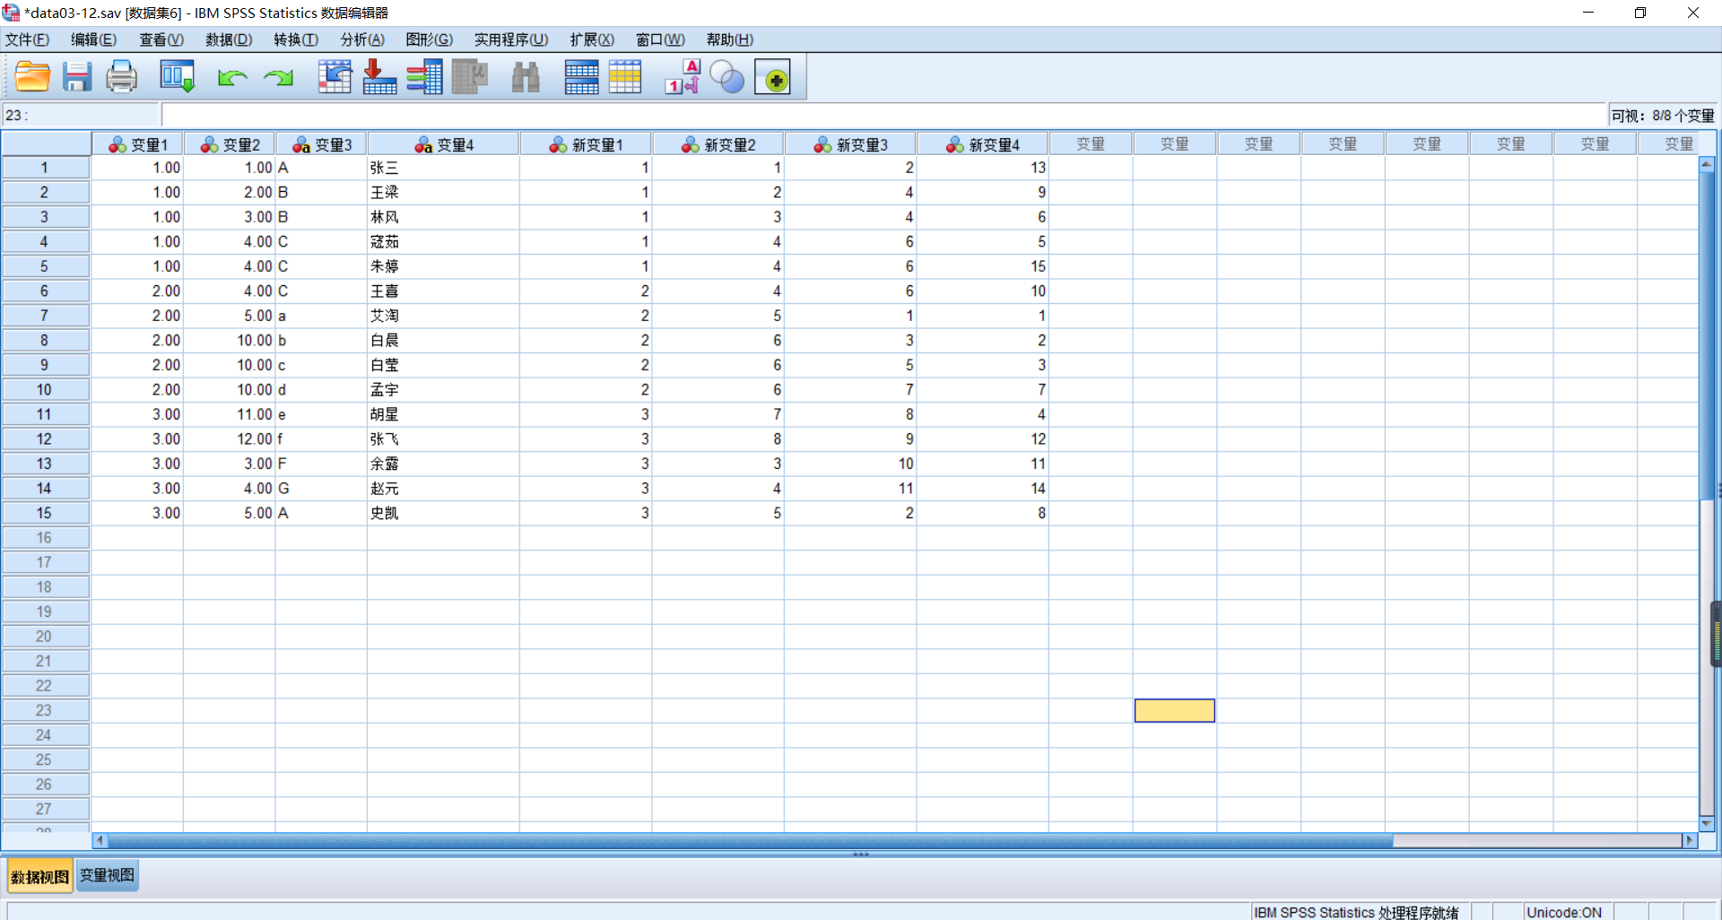The width and height of the screenshot is (1722, 920).
Task: Click the Show All Variables plus icon
Action: [772, 77]
